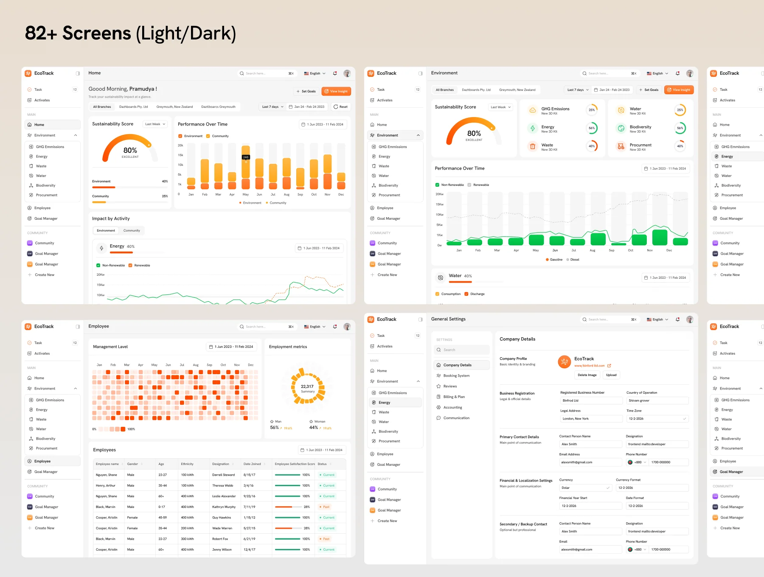Click GHG Emissions cloud icon on Environment screen
764x577 pixels.
tap(532, 110)
